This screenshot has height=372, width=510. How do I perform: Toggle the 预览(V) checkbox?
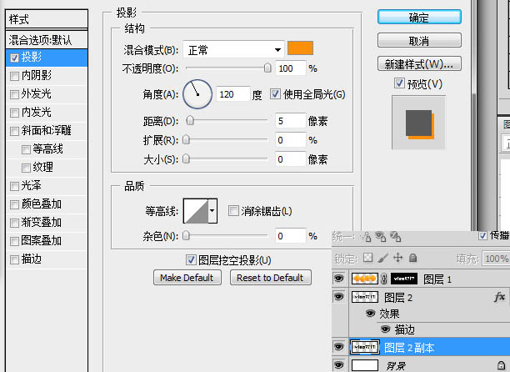(x=399, y=83)
